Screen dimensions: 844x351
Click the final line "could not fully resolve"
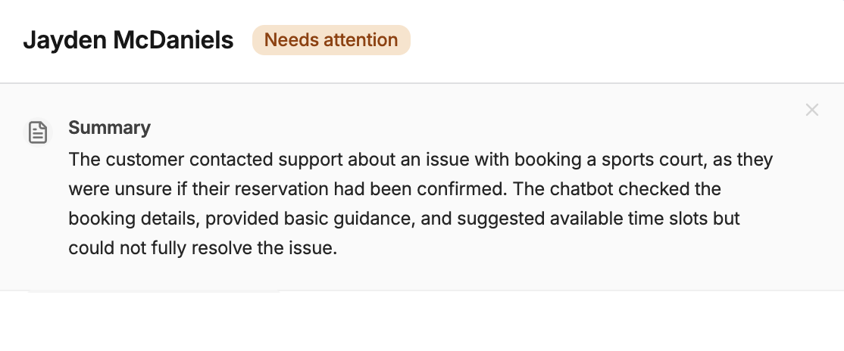click(202, 248)
